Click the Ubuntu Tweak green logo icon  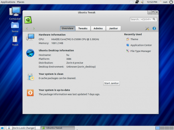click(28, 20)
